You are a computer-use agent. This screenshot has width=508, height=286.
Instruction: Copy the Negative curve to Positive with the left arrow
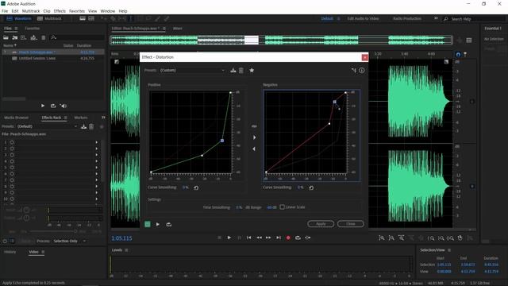[x=254, y=149]
